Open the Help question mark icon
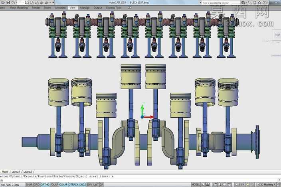This screenshot has width=281, height=187. pos(265,2)
